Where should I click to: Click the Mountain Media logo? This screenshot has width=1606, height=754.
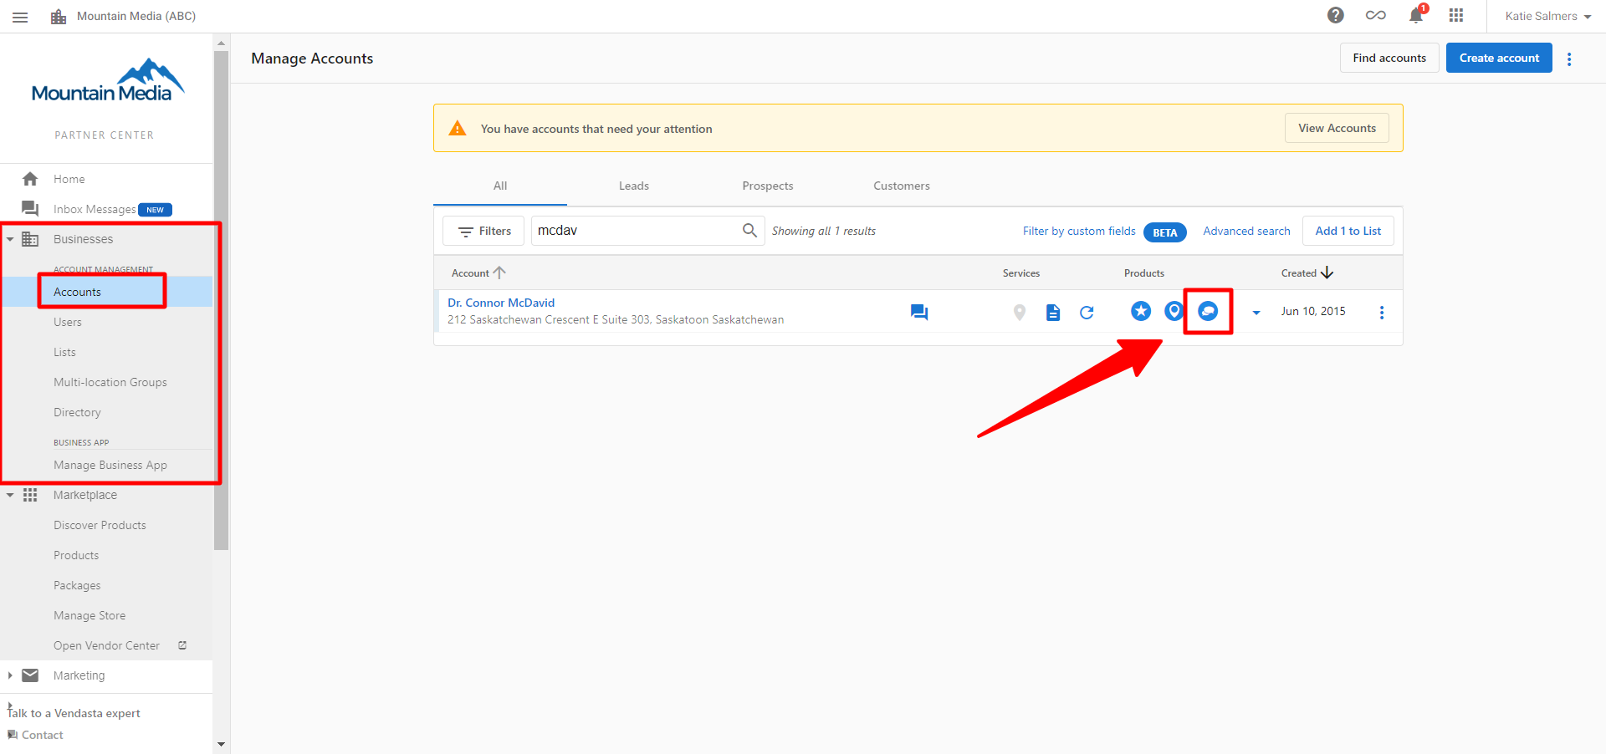(x=106, y=81)
